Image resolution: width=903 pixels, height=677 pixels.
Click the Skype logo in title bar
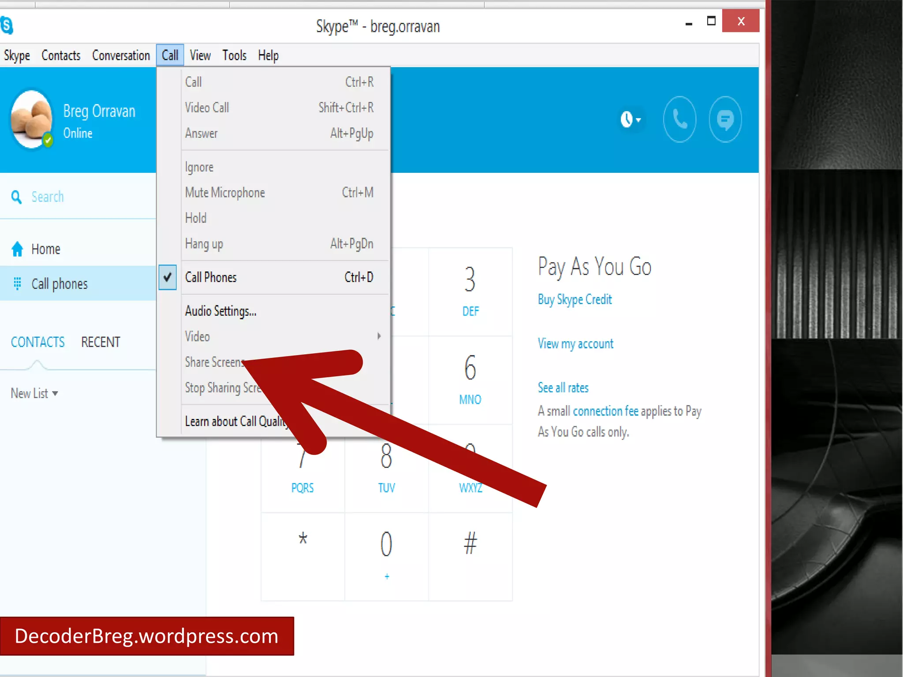(7, 26)
